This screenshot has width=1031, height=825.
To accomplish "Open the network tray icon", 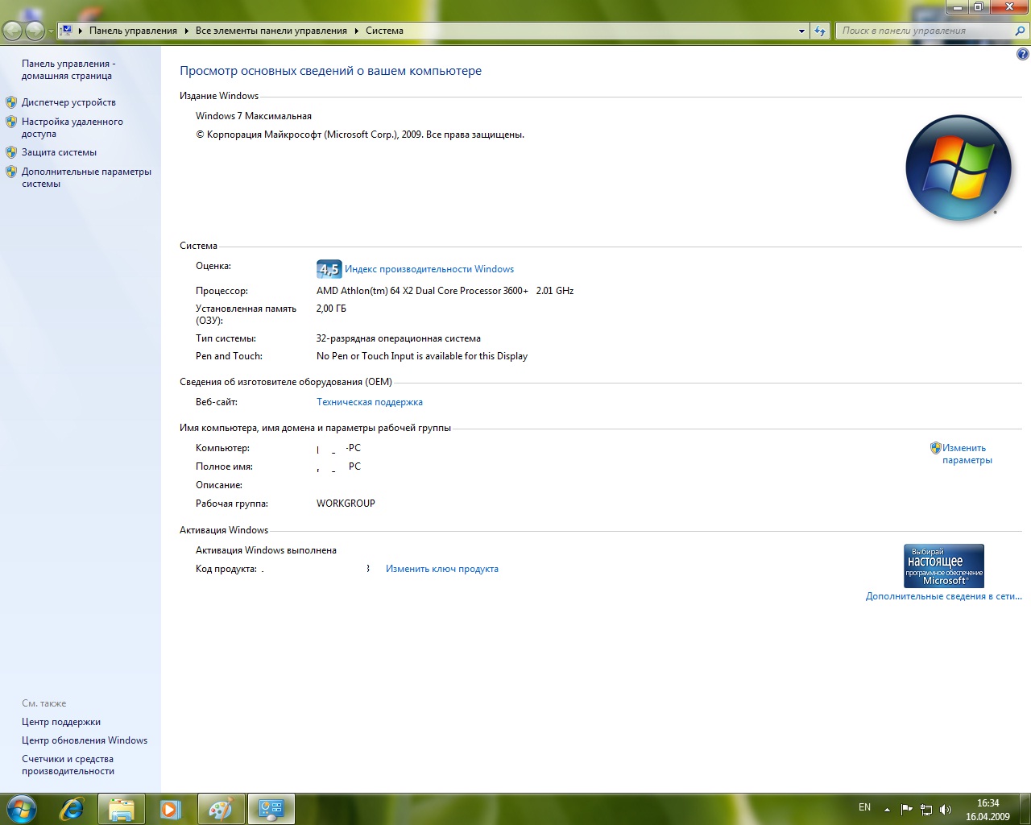I will [926, 809].
